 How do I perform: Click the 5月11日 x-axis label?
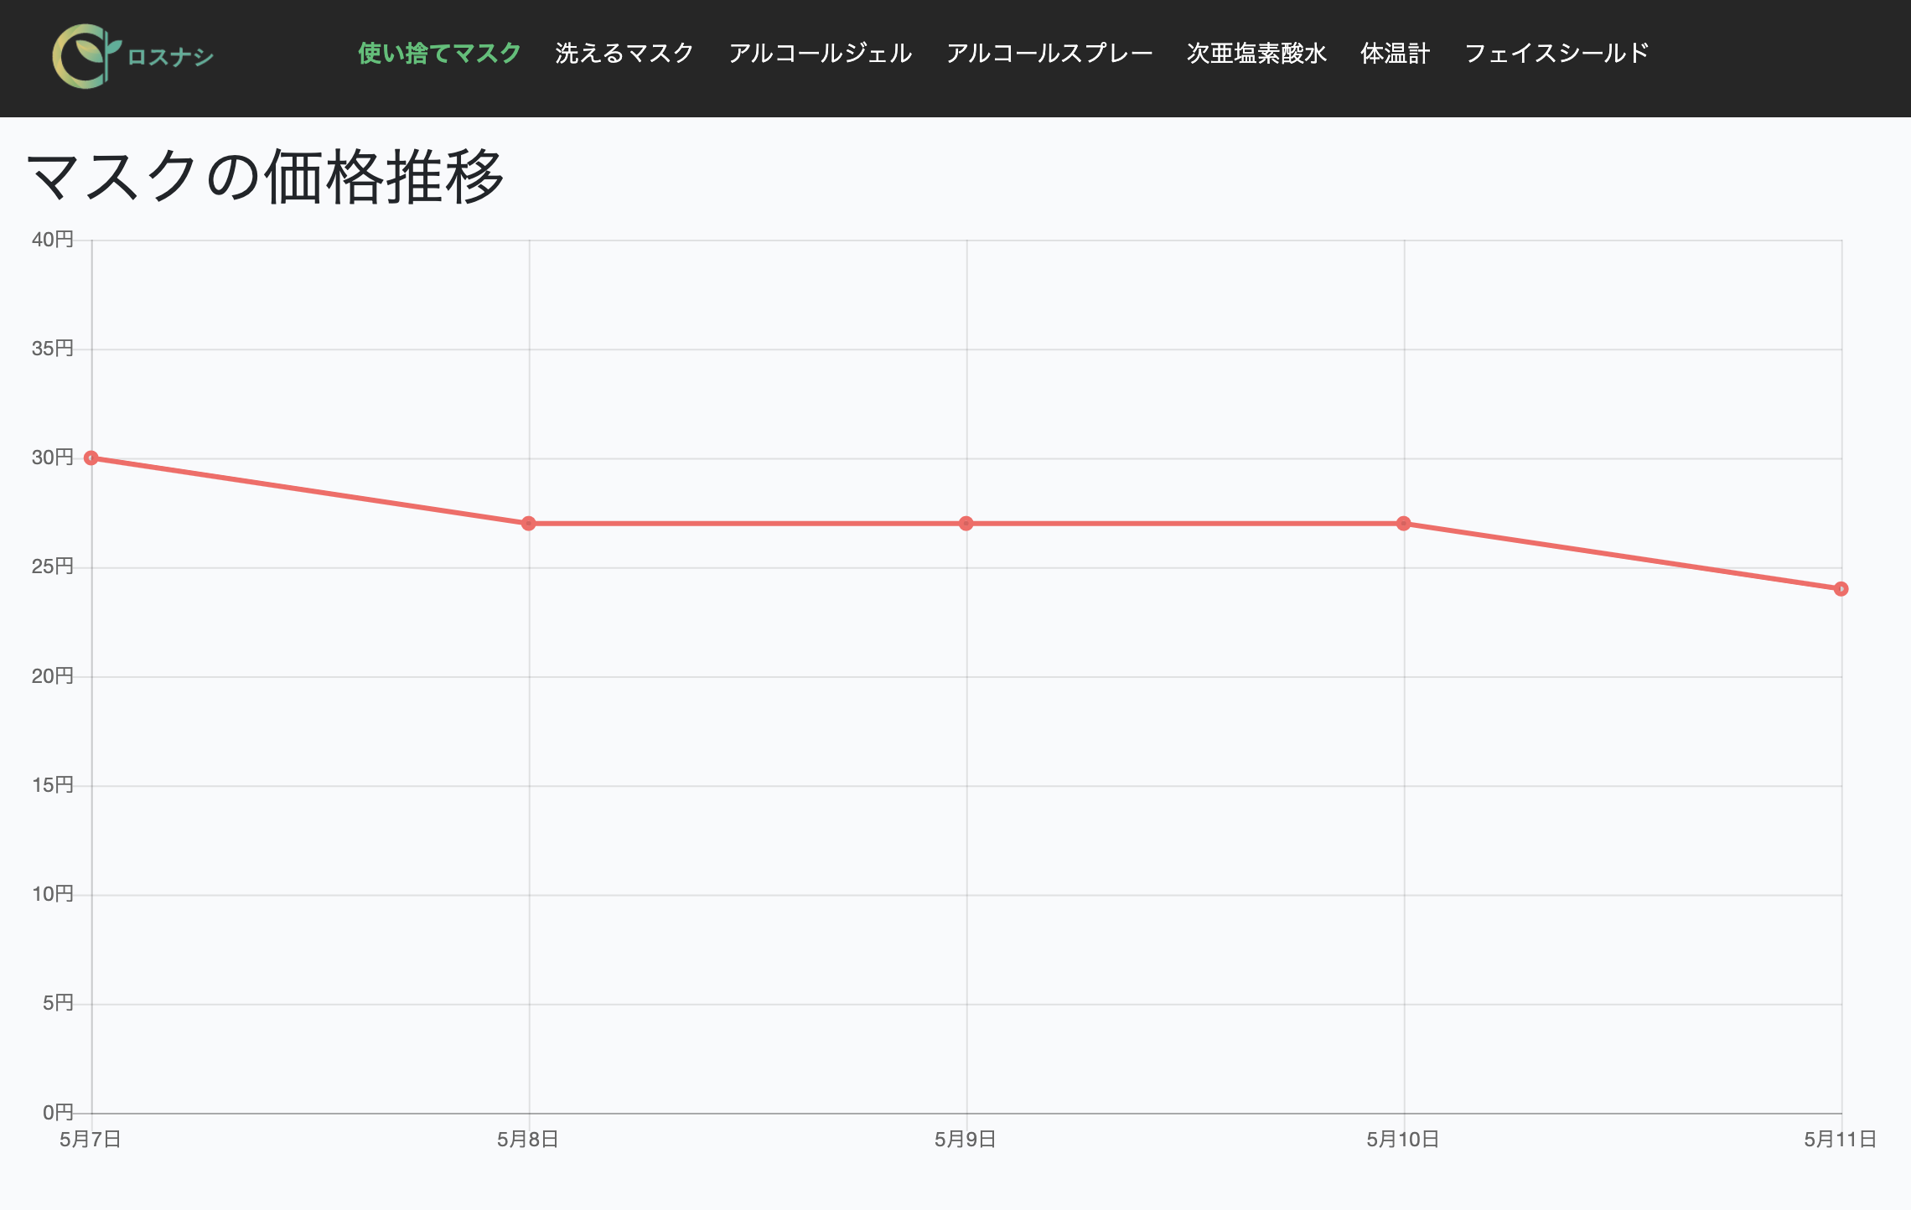1841,1140
